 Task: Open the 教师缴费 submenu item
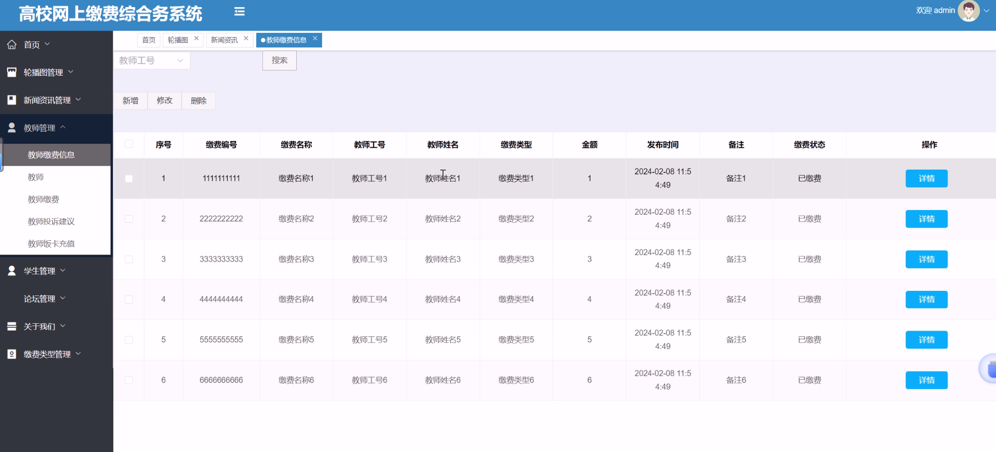pyautogui.click(x=55, y=199)
